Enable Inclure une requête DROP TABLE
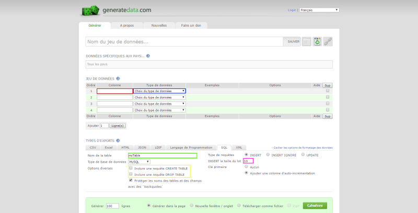Image resolution: width=418 pixels, height=213 pixels. pyautogui.click(x=131, y=174)
